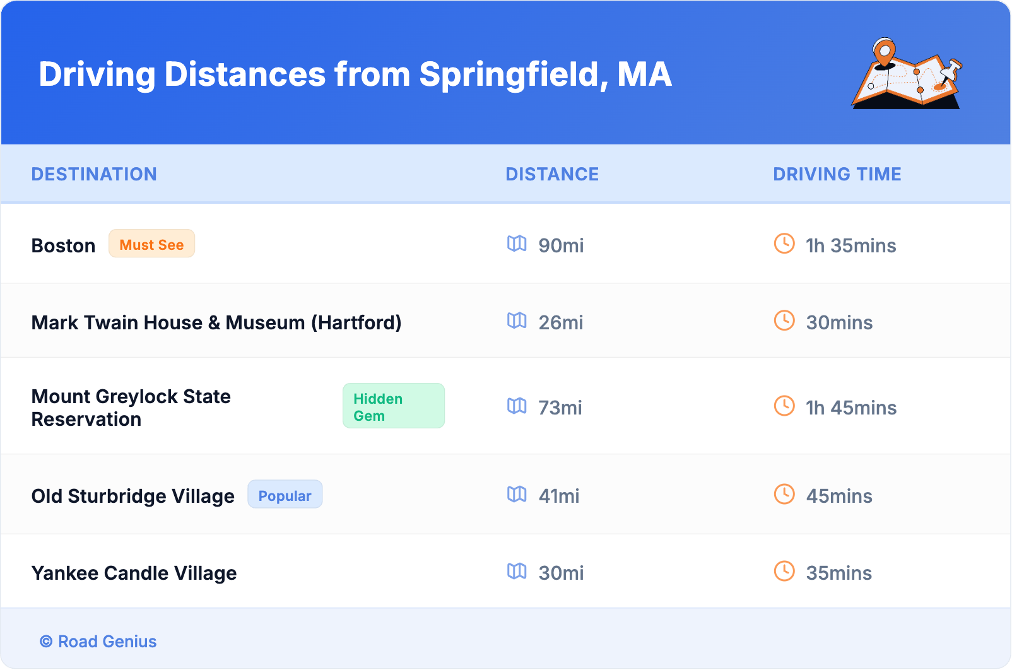Click the clock icon next to 35mins
The image size is (1012, 670).
[784, 571]
